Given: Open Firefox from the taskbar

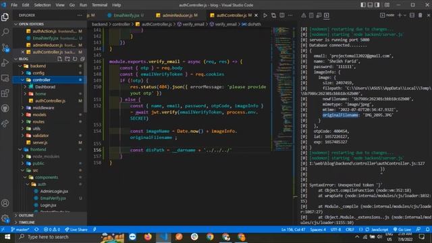Looking at the screenshot, I should tap(148, 237).
